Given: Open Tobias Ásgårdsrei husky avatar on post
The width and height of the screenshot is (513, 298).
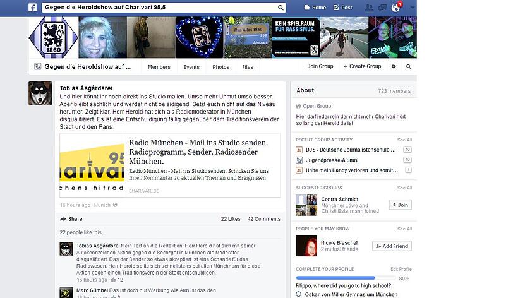Looking at the screenshot, I should pyautogui.click(x=40, y=93).
